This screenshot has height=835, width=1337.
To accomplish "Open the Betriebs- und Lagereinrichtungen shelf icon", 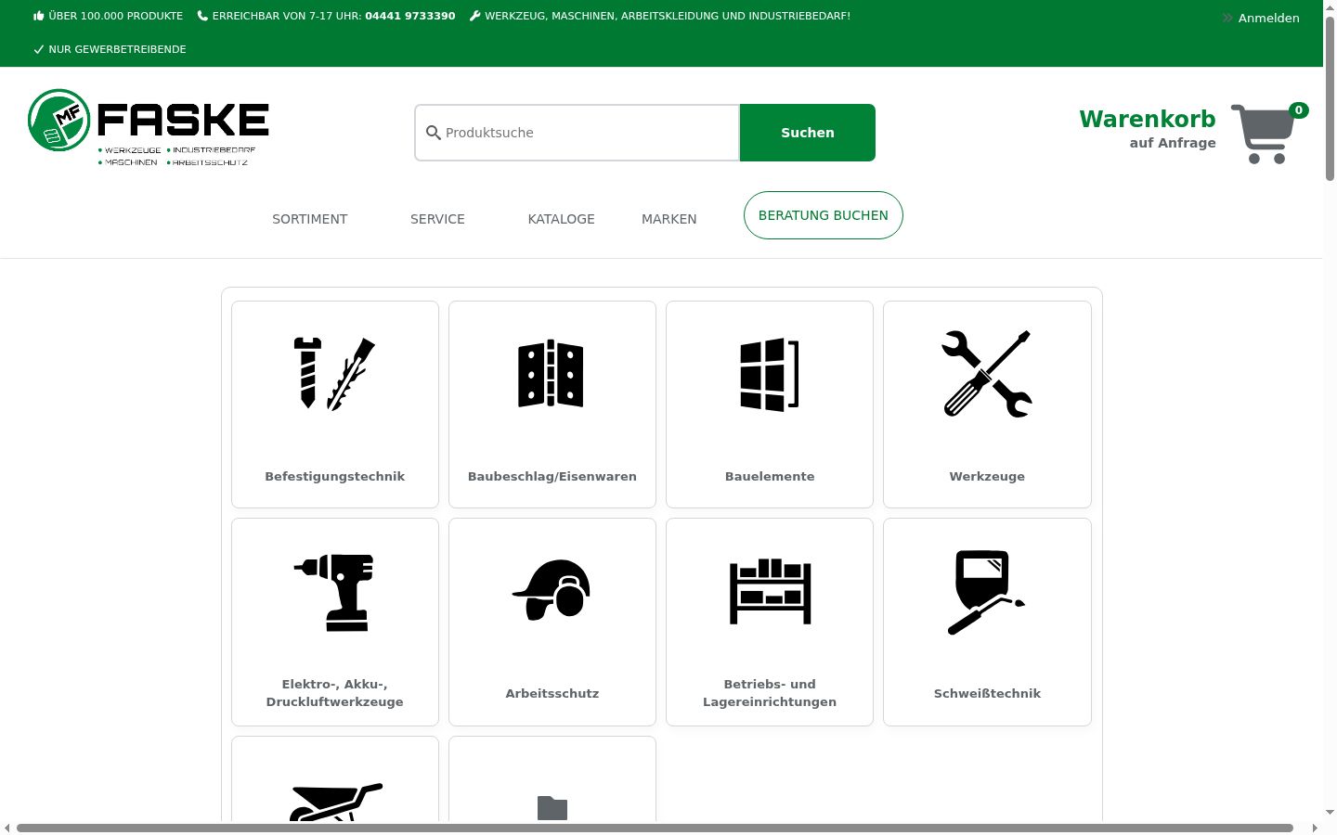I will pos(770,591).
